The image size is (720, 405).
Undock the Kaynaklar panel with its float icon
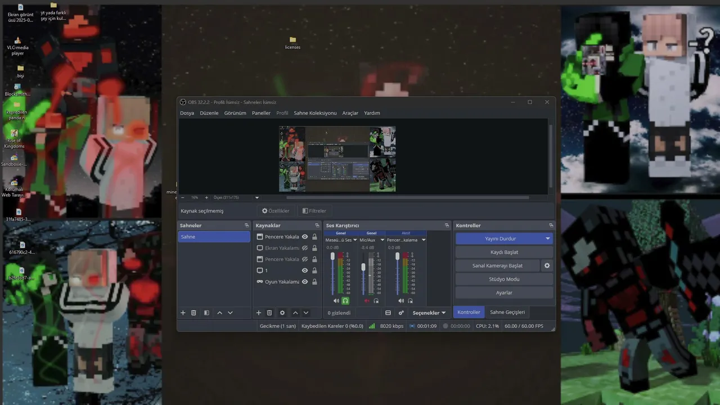point(317,226)
